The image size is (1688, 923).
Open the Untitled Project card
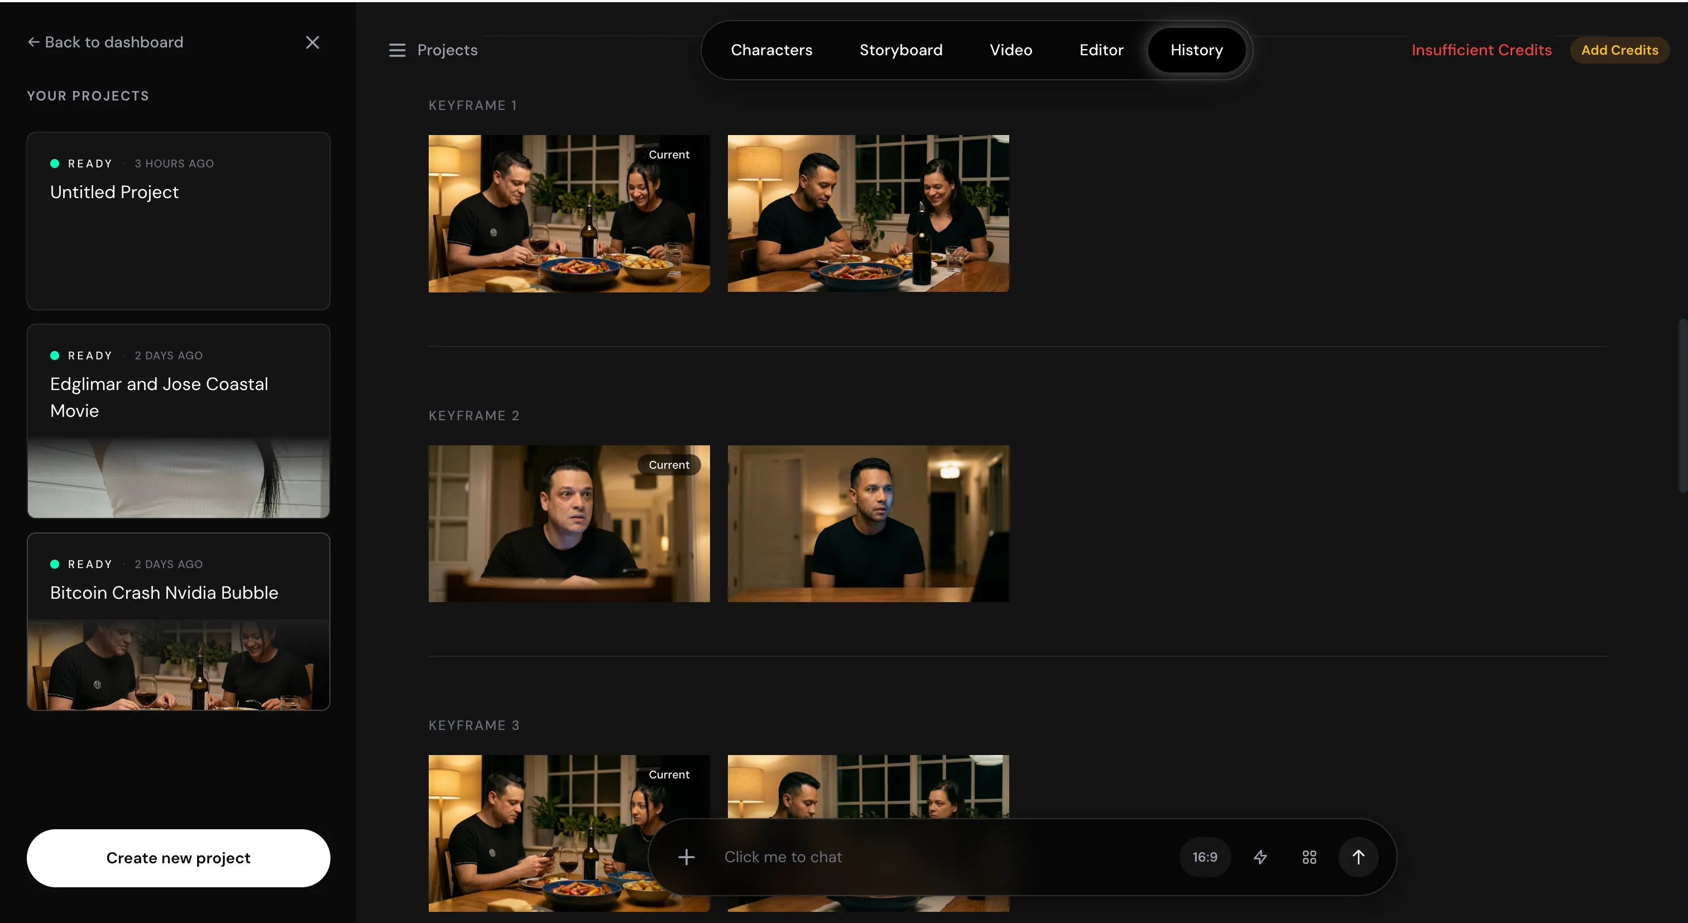[x=178, y=221]
